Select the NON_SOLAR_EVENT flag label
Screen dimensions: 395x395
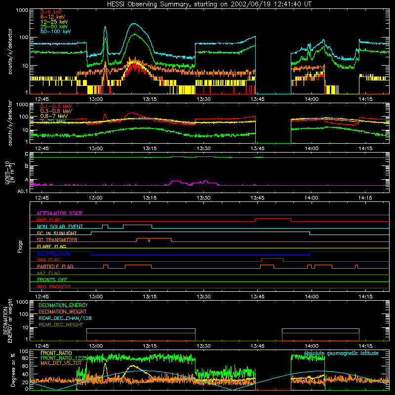click(x=60, y=227)
